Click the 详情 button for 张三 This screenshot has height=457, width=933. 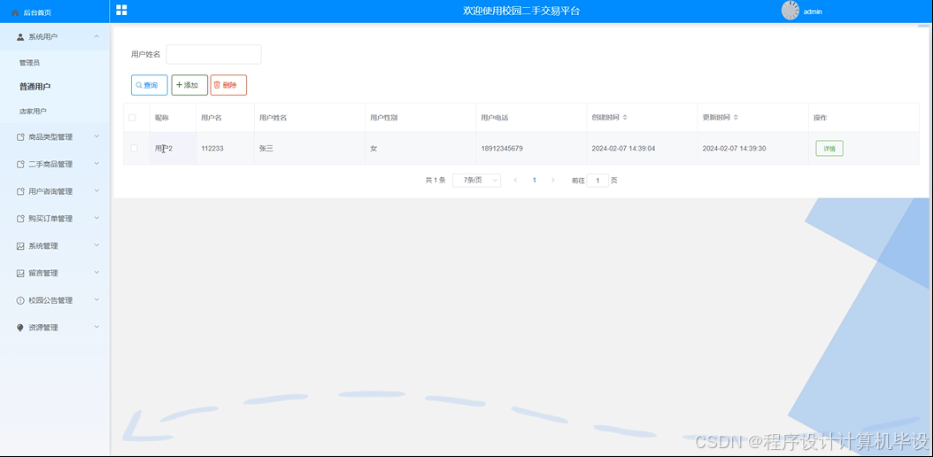coord(829,149)
